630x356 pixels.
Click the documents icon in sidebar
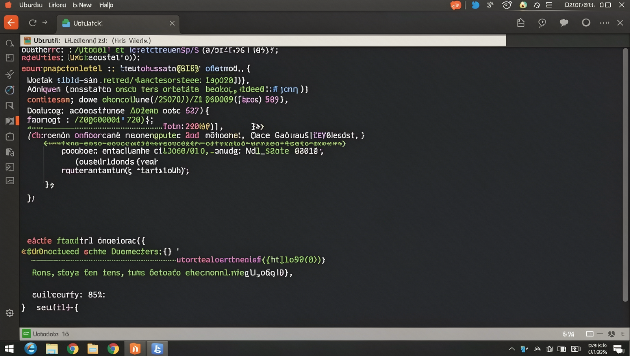coord(10,152)
